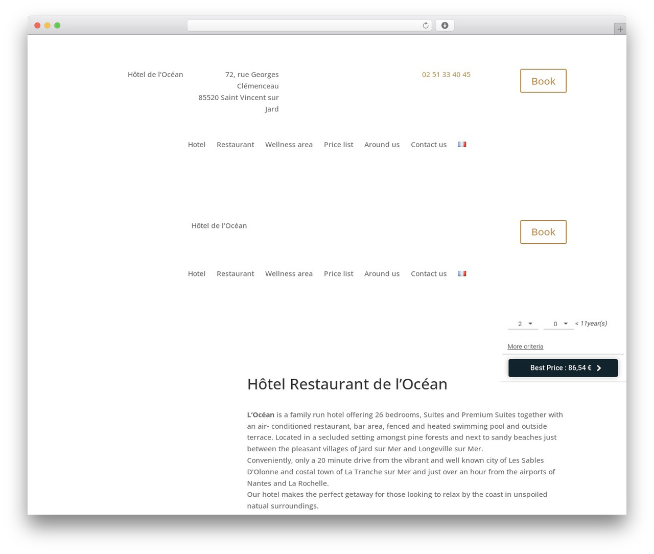Click French flag in upper navigation menu
This screenshot has width=654, height=554.
click(462, 145)
